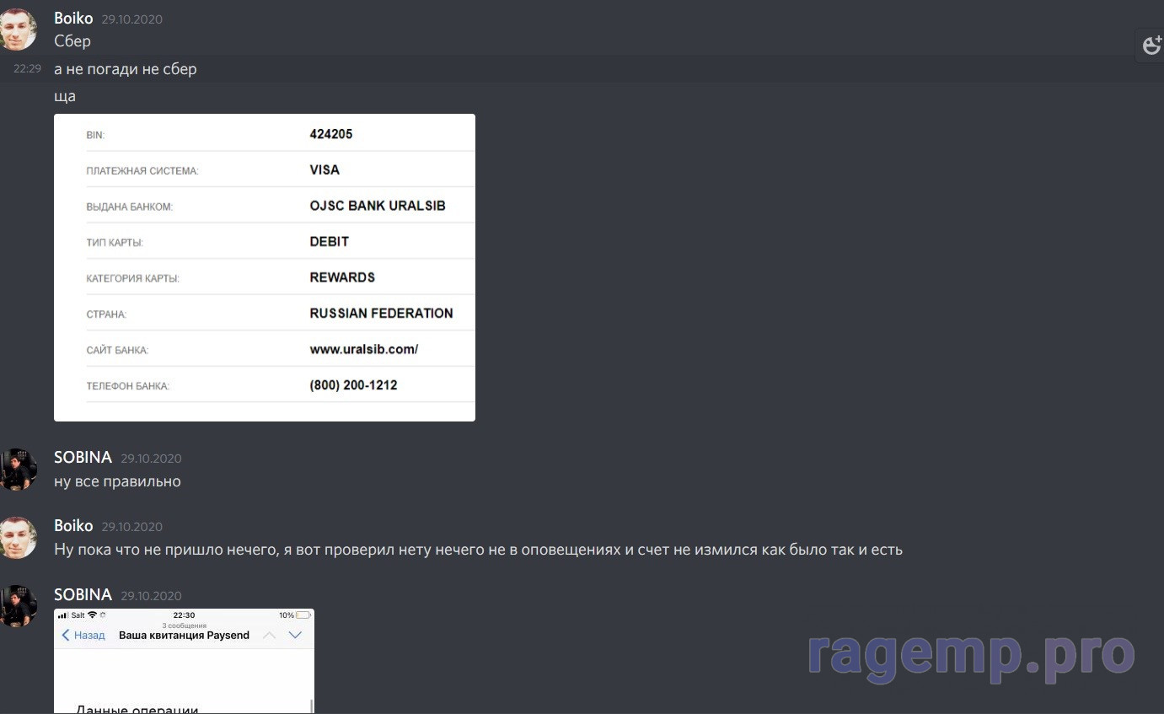
Task: Select the message 'а не погади не сбер'
Action: pyautogui.click(x=126, y=69)
